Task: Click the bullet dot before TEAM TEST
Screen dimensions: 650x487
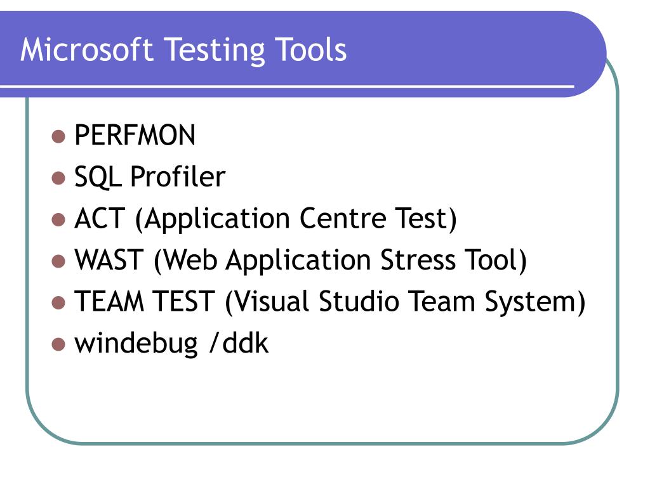Action: [x=58, y=302]
